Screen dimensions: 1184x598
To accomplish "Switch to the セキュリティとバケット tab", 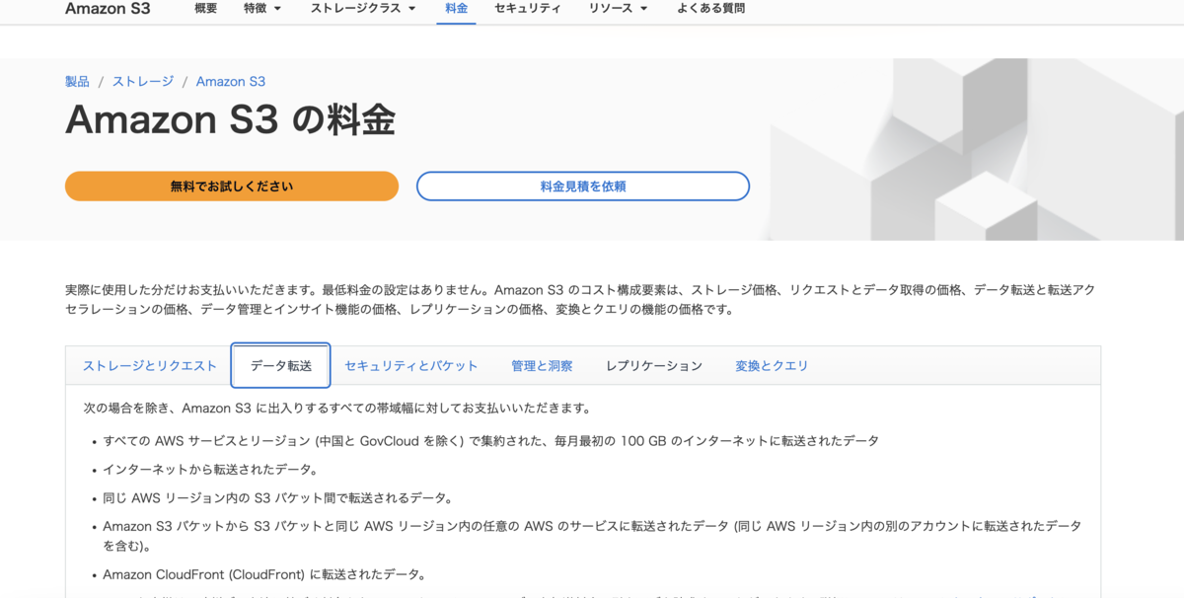I will click(x=411, y=366).
